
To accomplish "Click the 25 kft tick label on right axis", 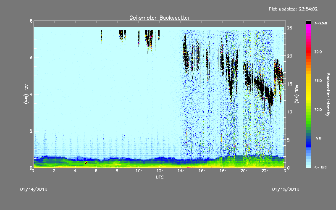I will tap(289, 28).
